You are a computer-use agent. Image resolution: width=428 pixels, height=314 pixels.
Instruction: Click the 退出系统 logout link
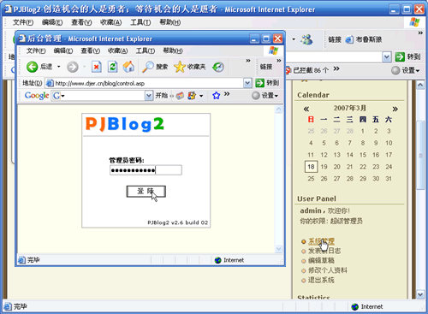coord(321,280)
